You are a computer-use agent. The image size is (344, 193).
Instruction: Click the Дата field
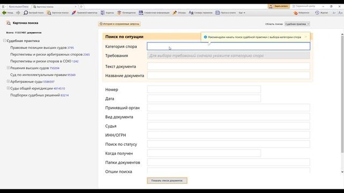click(204, 99)
